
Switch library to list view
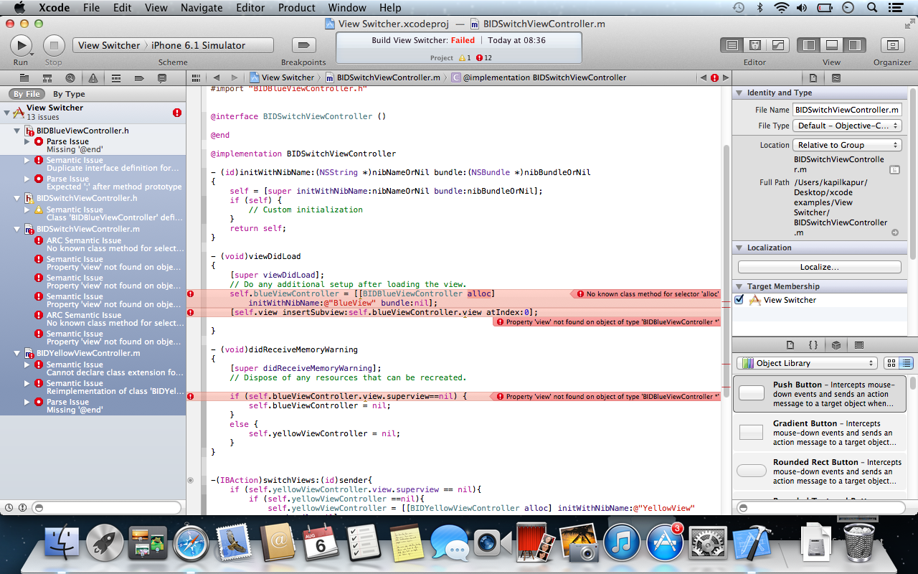[906, 363]
